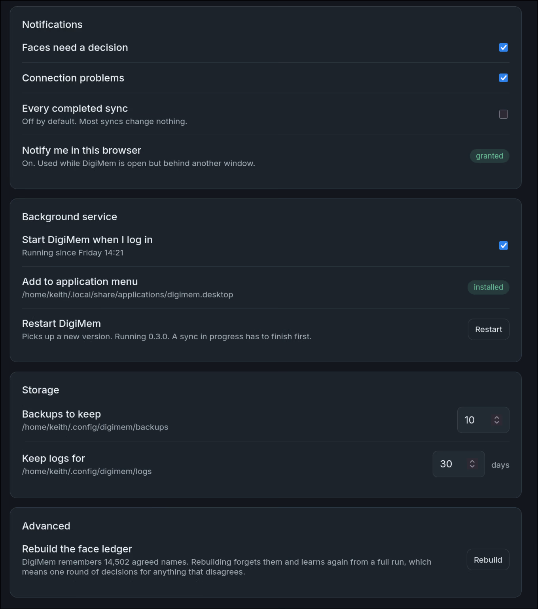Click the Background service section heading

(x=70, y=217)
